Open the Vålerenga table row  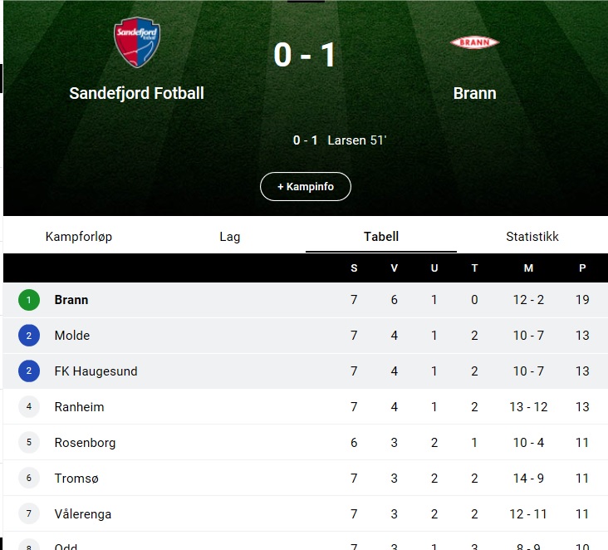coord(306,514)
